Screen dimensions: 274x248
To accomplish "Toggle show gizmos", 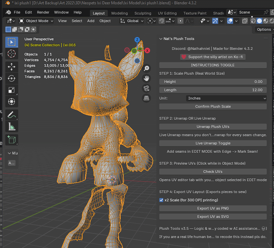I will tap(215, 21).
